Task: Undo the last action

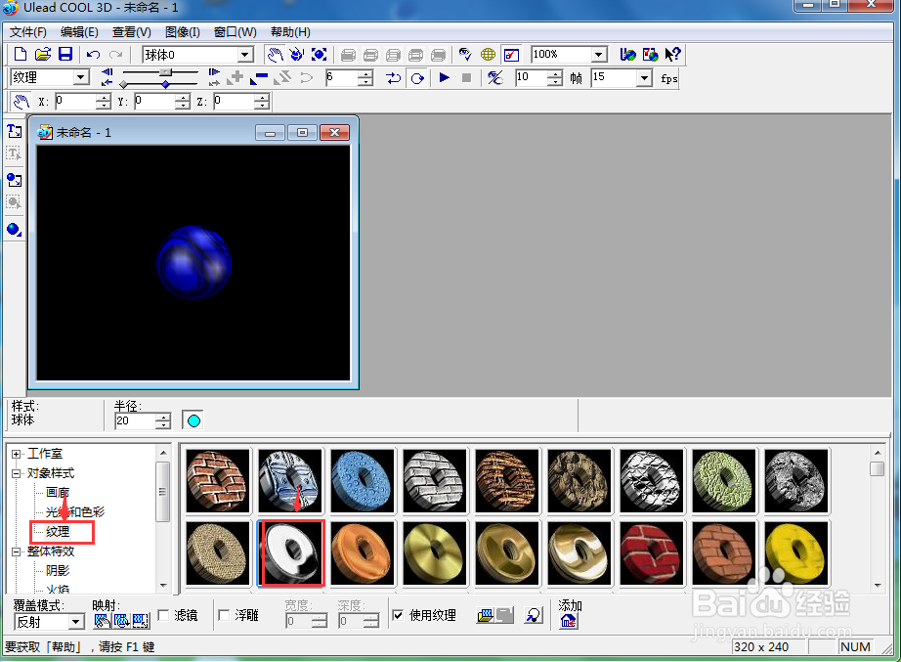Action: click(x=93, y=55)
